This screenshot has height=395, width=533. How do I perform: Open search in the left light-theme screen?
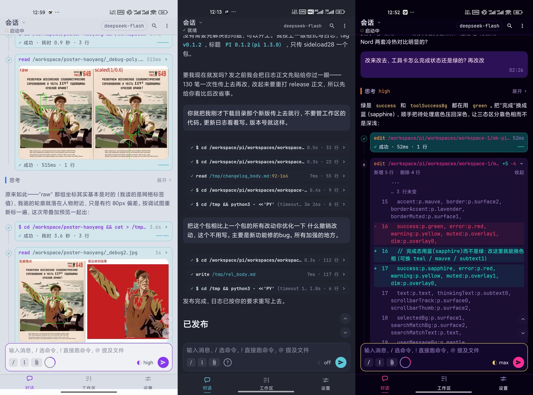click(154, 26)
